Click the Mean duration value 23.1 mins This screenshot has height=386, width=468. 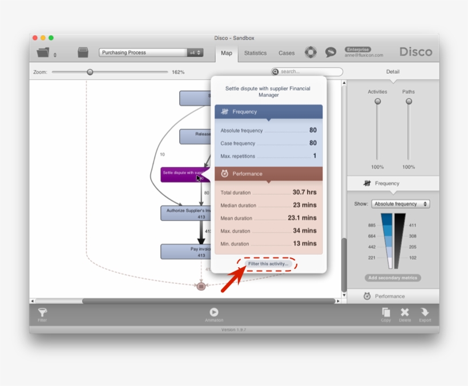pos(302,218)
